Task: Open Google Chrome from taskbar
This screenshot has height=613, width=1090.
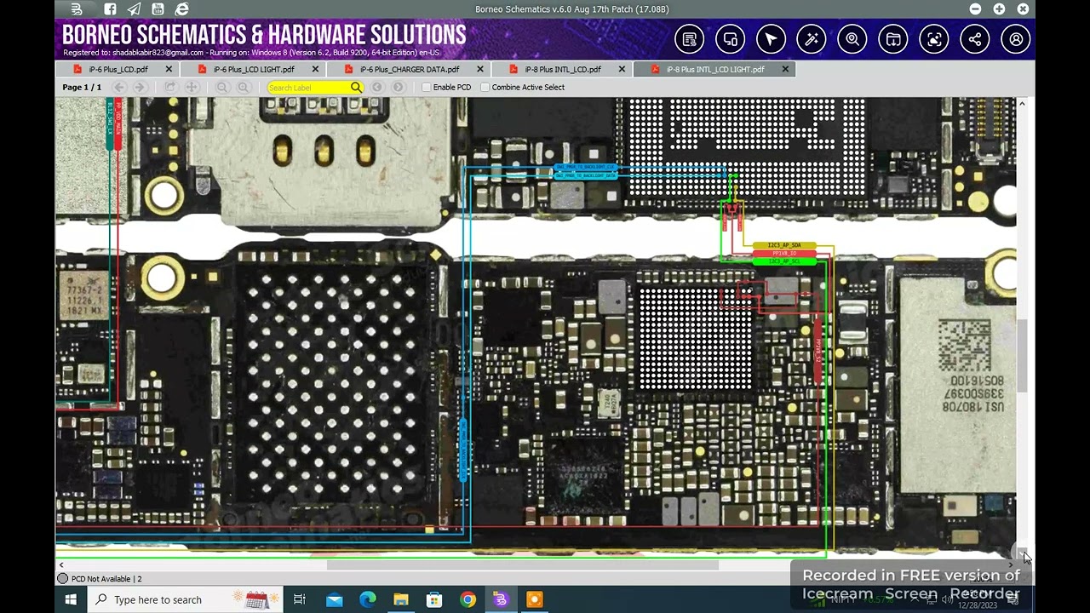Action: click(x=468, y=600)
